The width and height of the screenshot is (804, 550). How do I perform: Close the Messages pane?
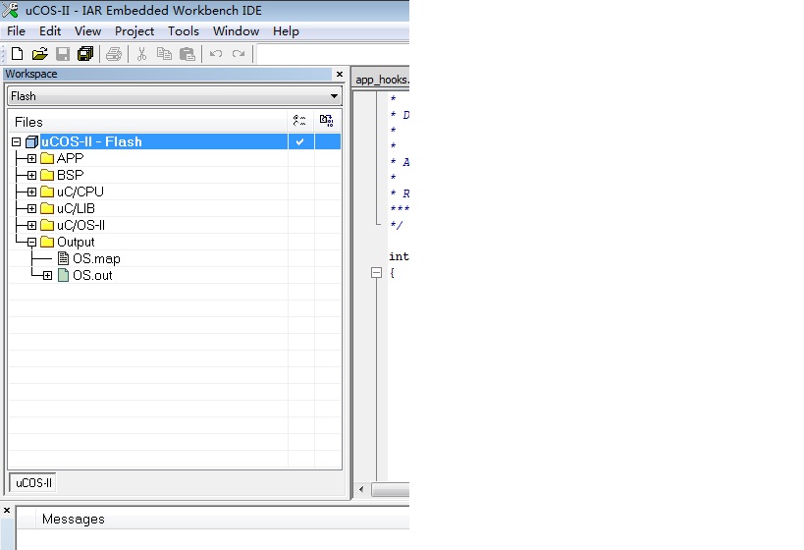tap(7, 511)
